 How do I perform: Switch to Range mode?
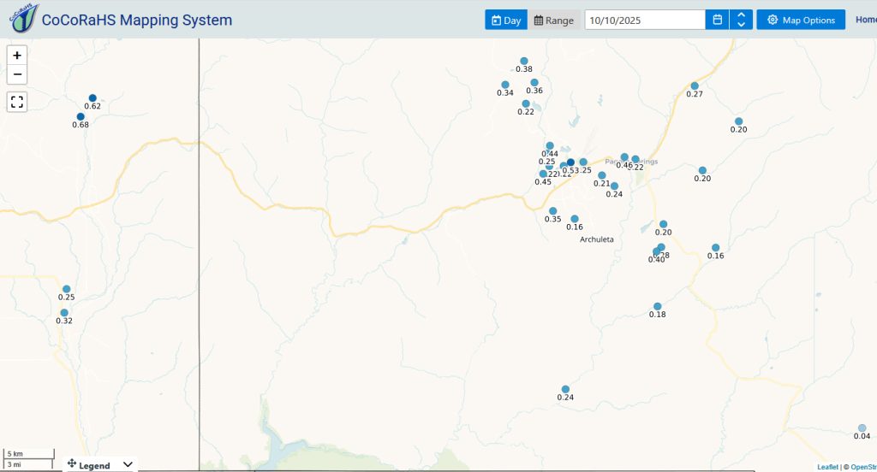pyautogui.click(x=554, y=21)
